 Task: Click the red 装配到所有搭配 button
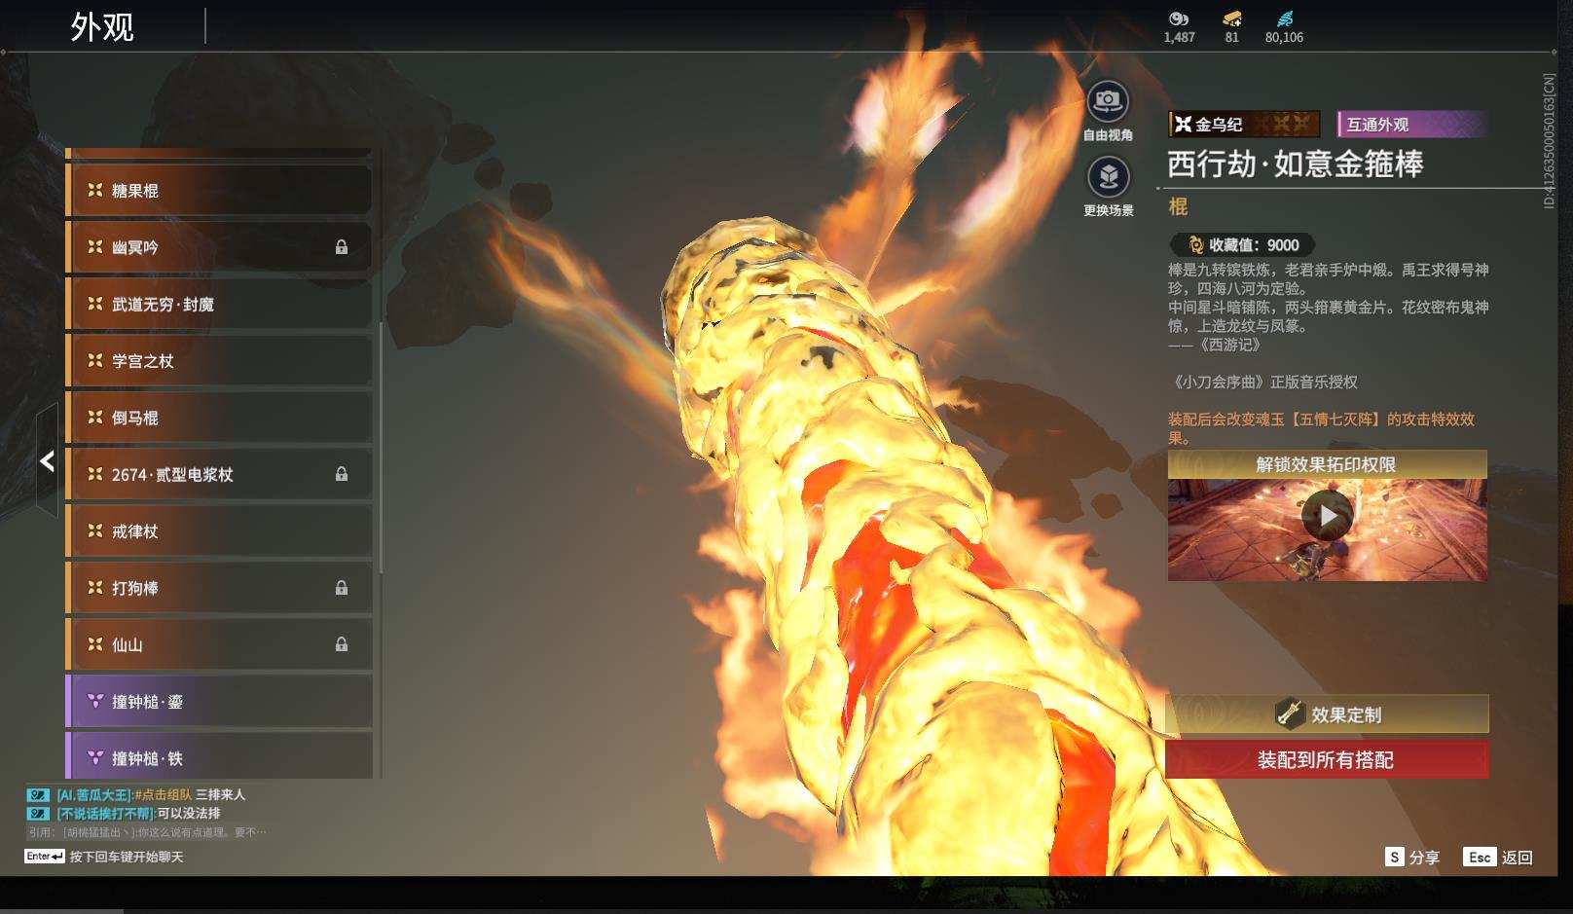click(1328, 760)
